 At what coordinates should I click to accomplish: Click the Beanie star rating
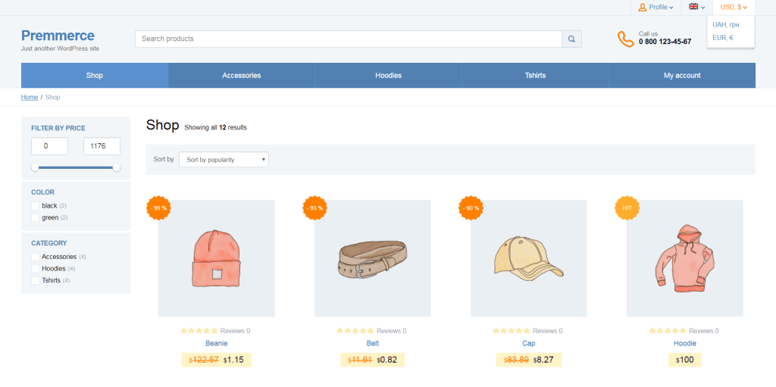[x=199, y=331]
